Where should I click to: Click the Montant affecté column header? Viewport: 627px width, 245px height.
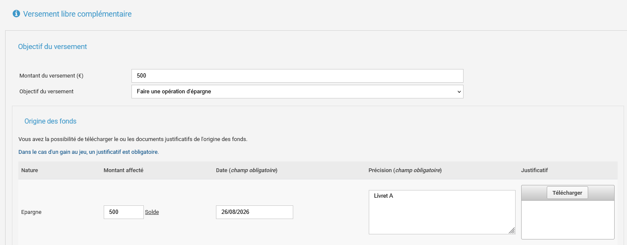click(x=123, y=170)
